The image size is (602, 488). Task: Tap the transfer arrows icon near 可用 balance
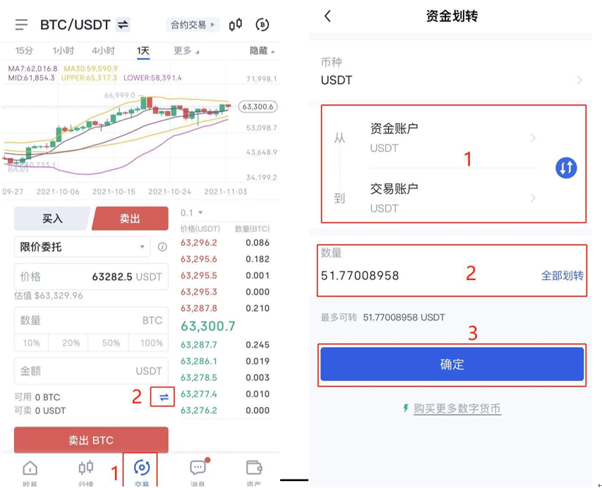[164, 397]
